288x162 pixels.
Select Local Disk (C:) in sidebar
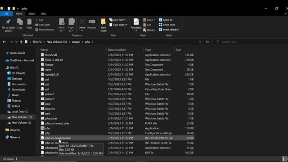(18, 112)
